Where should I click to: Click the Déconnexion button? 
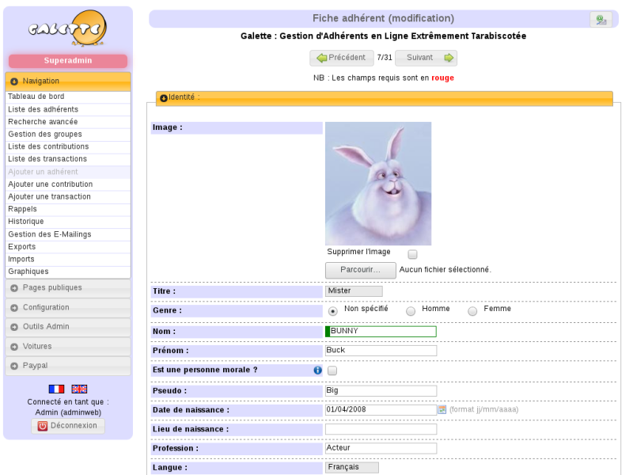click(x=68, y=426)
